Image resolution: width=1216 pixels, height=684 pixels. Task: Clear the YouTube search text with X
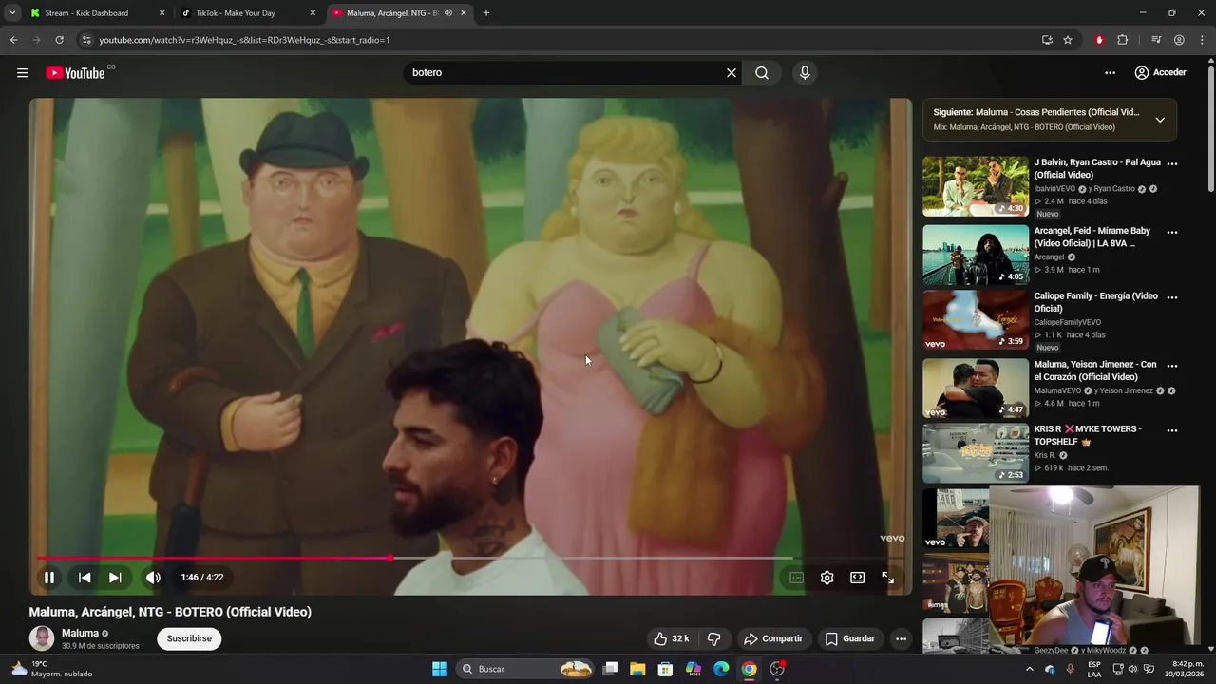pos(731,73)
